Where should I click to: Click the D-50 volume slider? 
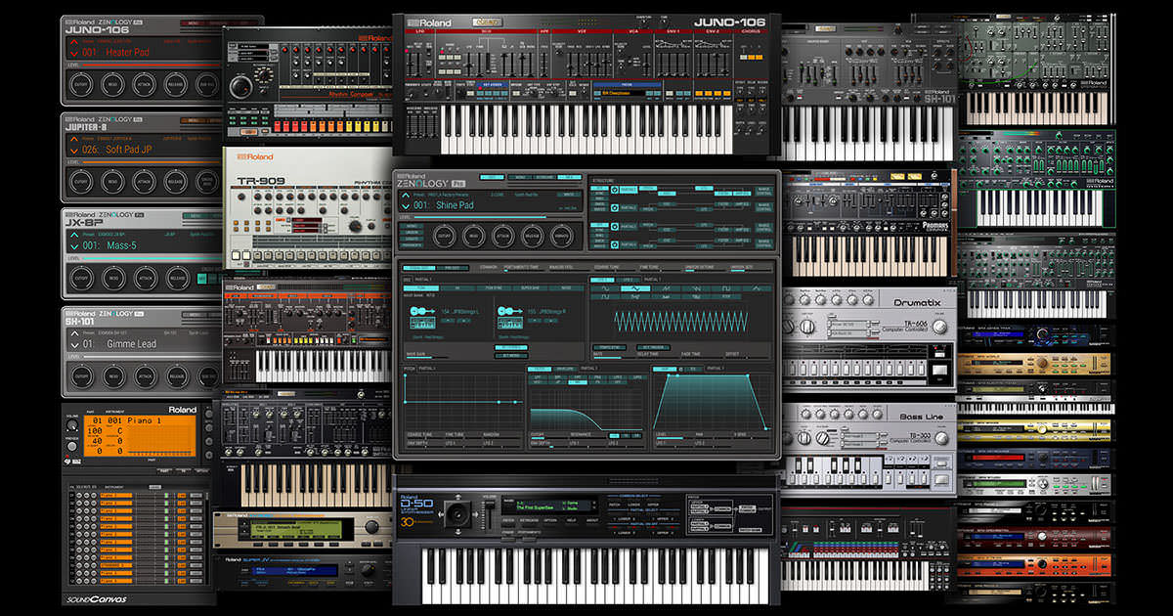489,515
